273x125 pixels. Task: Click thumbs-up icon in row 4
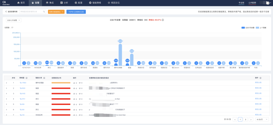pyautogui.click(x=74, y=99)
